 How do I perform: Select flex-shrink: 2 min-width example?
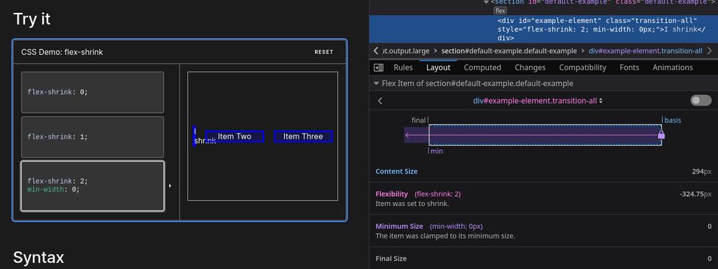click(x=93, y=186)
